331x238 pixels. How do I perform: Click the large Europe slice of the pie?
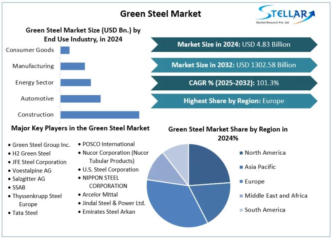coord(174,202)
